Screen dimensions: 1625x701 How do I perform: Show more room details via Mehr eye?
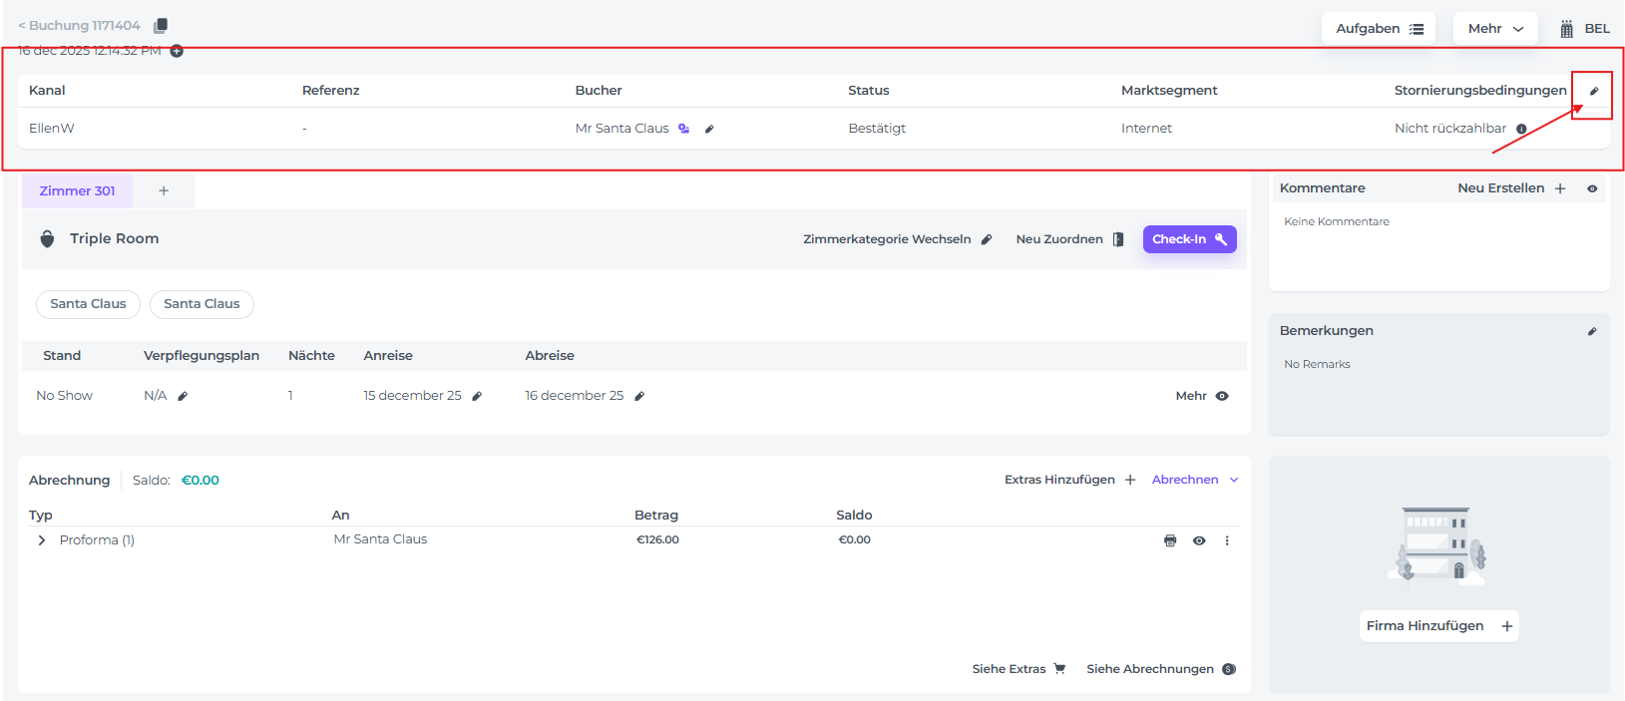click(x=1222, y=396)
